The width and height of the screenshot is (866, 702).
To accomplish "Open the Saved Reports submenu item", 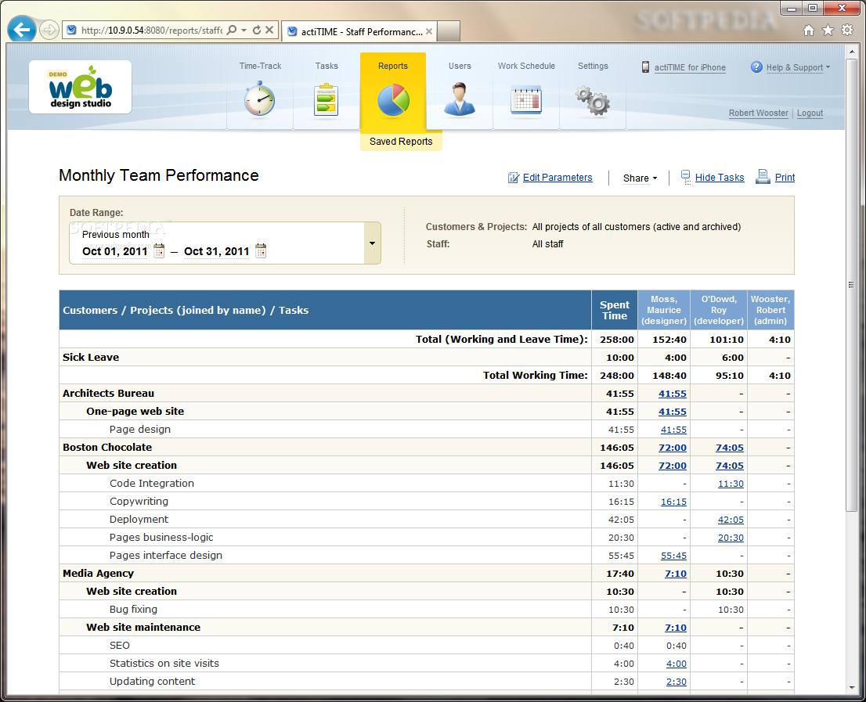I will pyautogui.click(x=401, y=142).
